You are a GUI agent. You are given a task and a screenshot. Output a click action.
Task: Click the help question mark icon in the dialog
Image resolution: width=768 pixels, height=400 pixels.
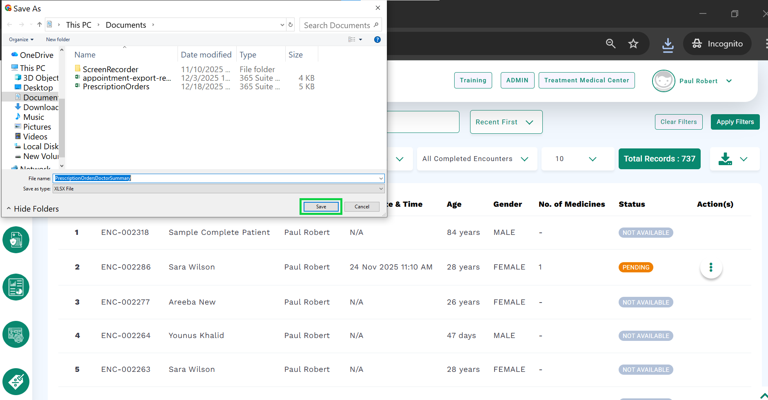pyautogui.click(x=377, y=40)
